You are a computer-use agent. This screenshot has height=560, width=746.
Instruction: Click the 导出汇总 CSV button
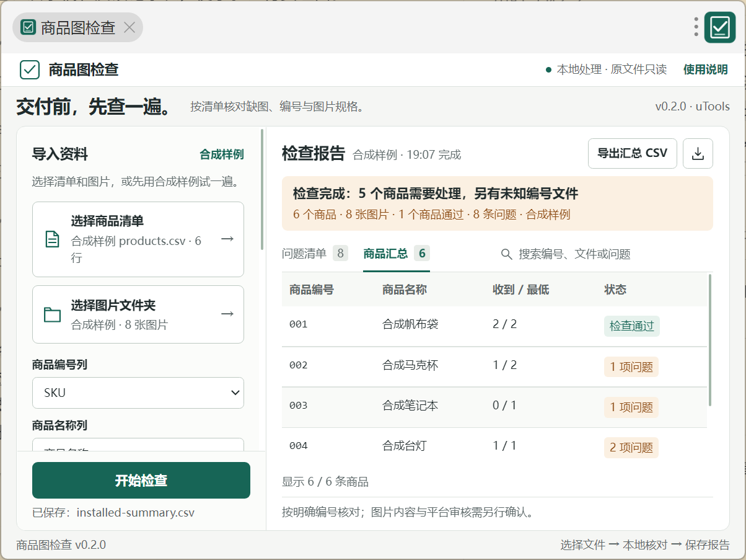point(632,153)
